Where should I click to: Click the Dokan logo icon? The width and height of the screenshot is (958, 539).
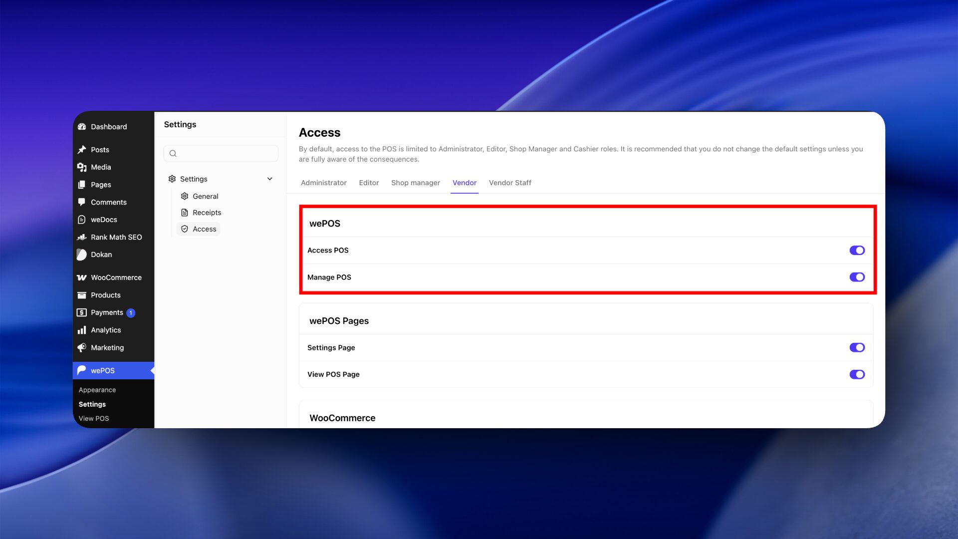[x=82, y=255]
